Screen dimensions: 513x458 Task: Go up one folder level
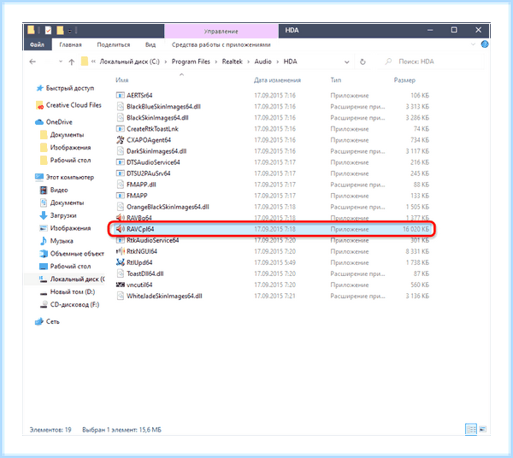tap(72, 62)
